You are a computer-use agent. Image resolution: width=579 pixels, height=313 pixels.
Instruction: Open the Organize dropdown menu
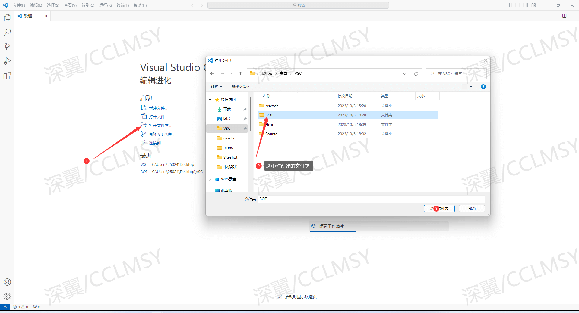[217, 87]
